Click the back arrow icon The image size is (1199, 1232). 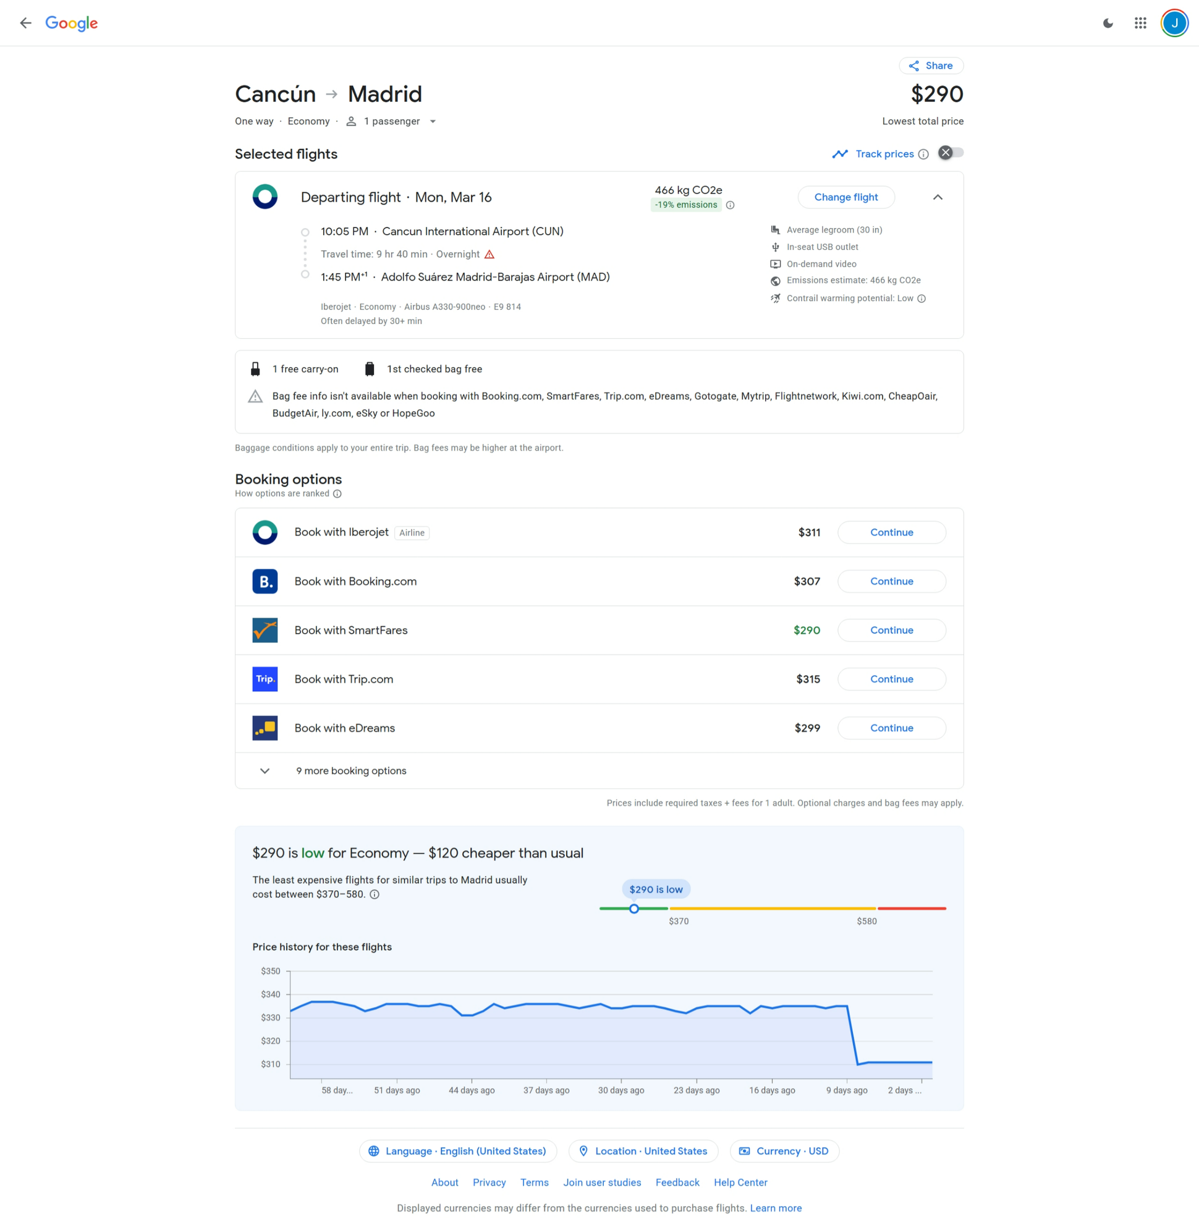click(25, 23)
